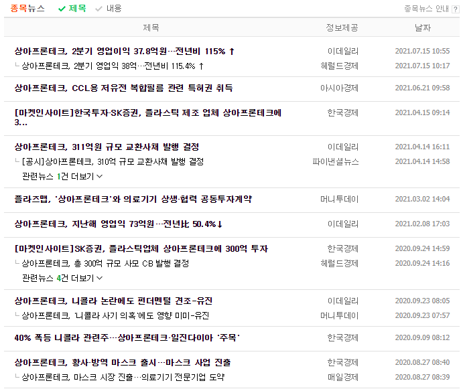The image size is (465, 391).
Task: Open article 지난해 영업익 73억원 전년比 50.4%
Action: coord(119,224)
